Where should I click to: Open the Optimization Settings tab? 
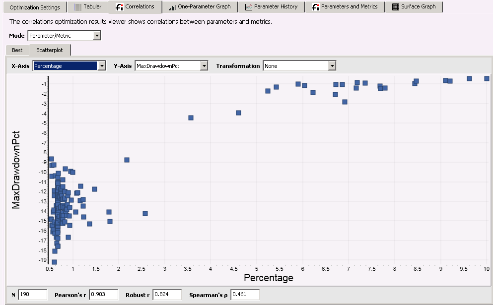click(x=35, y=7)
